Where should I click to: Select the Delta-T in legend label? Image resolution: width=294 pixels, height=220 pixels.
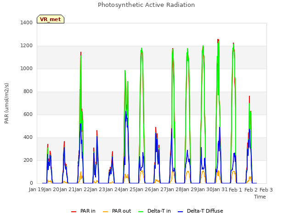click(159, 211)
